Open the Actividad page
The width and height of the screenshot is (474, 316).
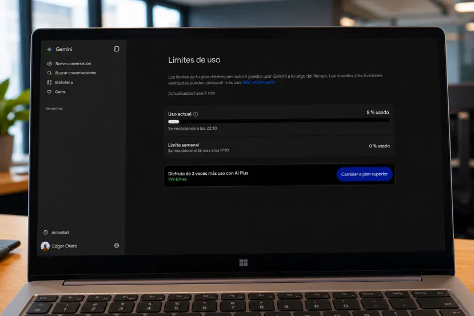pyautogui.click(x=60, y=233)
